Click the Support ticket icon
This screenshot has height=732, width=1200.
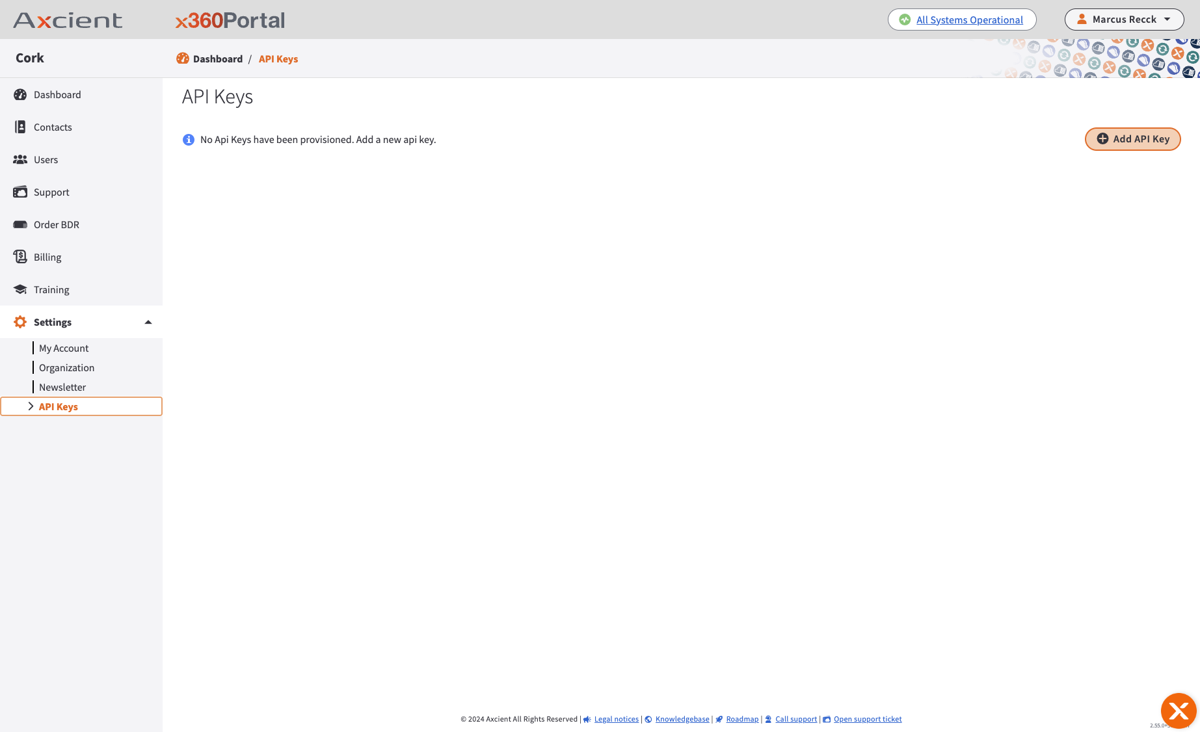coord(20,192)
